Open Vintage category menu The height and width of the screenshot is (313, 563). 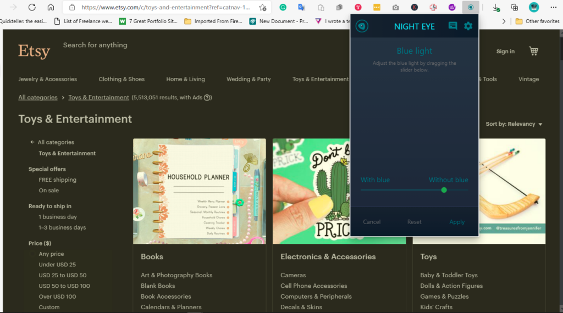point(528,79)
